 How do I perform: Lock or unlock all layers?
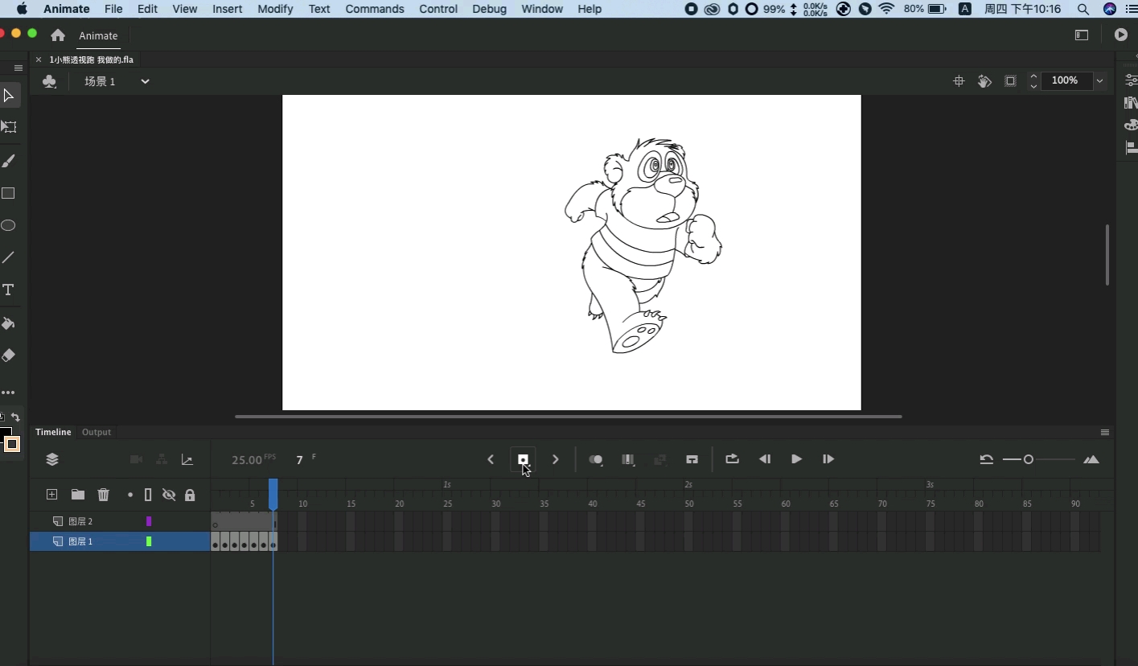tap(190, 495)
